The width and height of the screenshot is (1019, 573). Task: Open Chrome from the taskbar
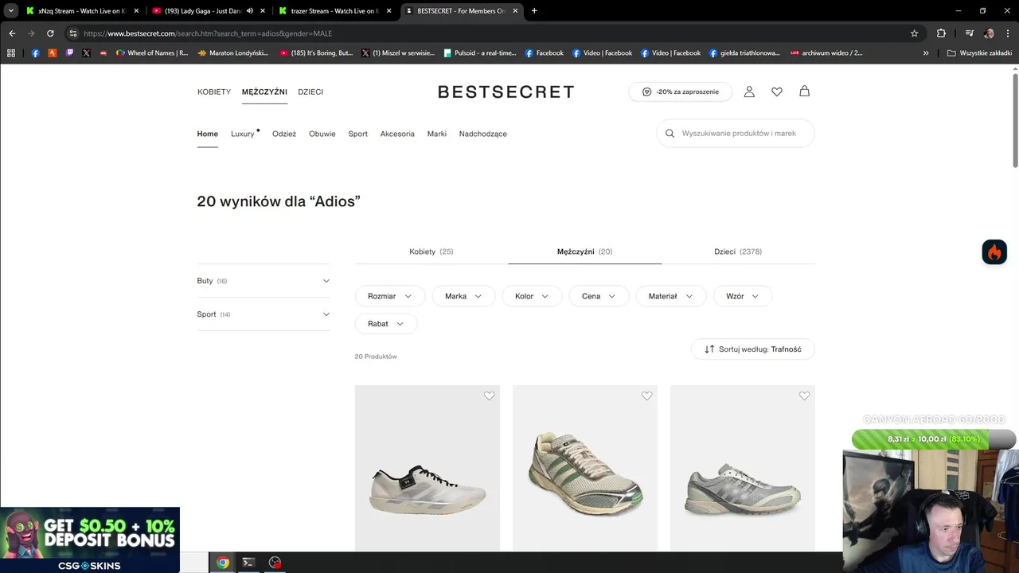[x=223, y=563]
